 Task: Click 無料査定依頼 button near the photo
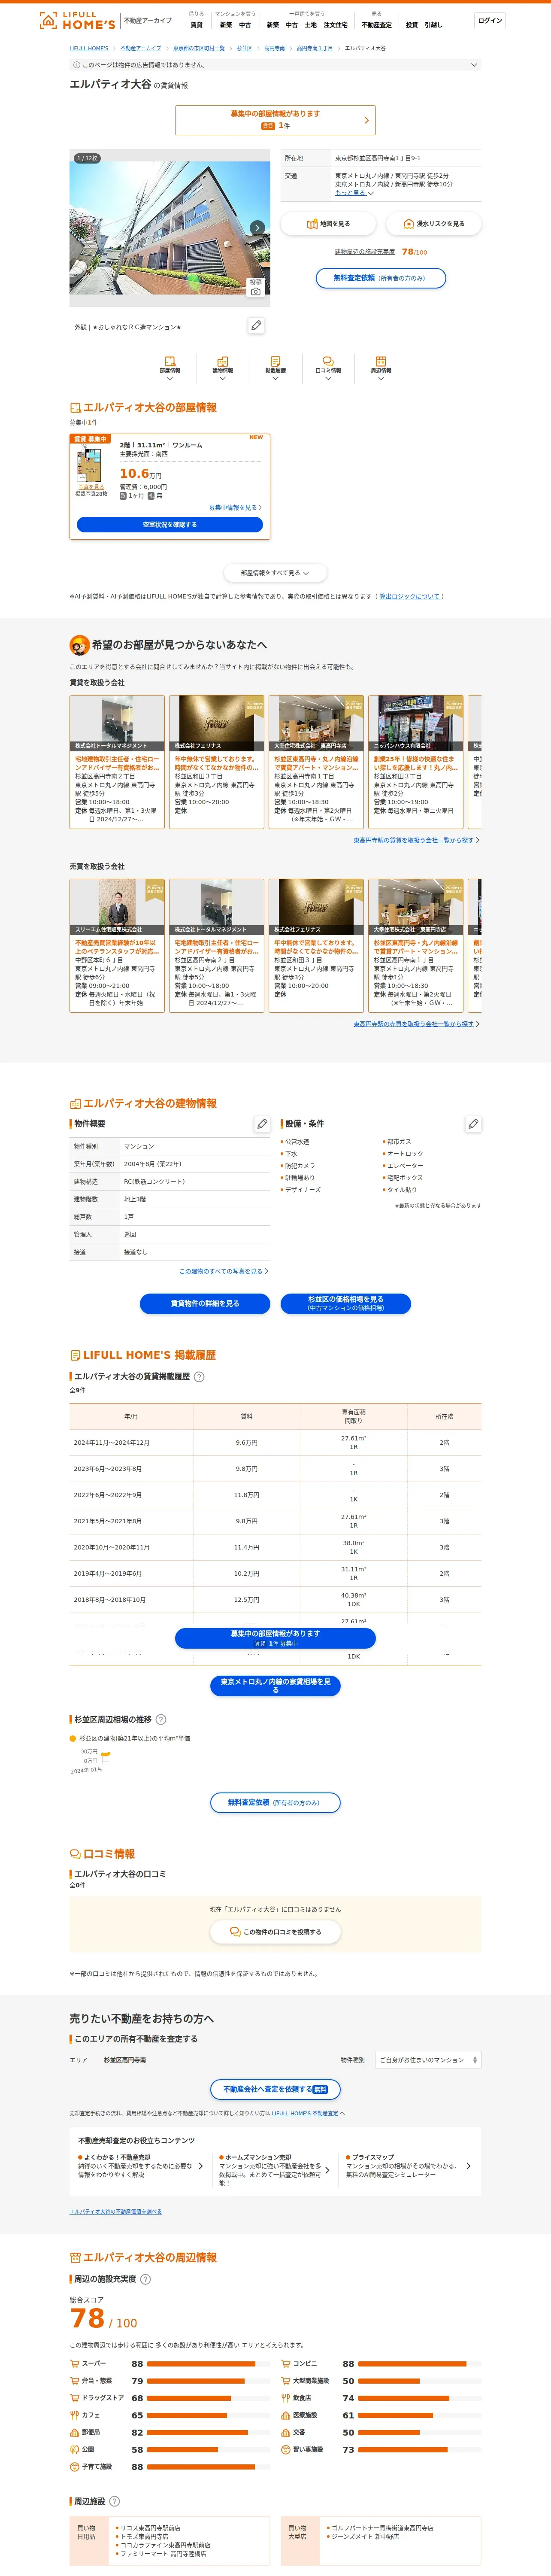click(x=381, y=278)
